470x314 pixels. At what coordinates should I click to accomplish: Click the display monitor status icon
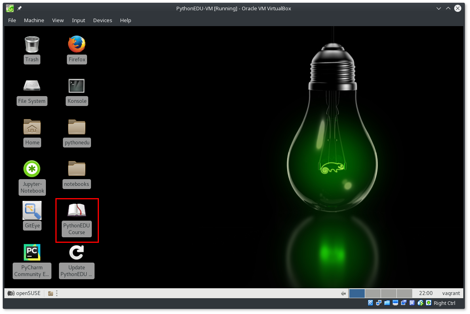[x=395, y=303]
